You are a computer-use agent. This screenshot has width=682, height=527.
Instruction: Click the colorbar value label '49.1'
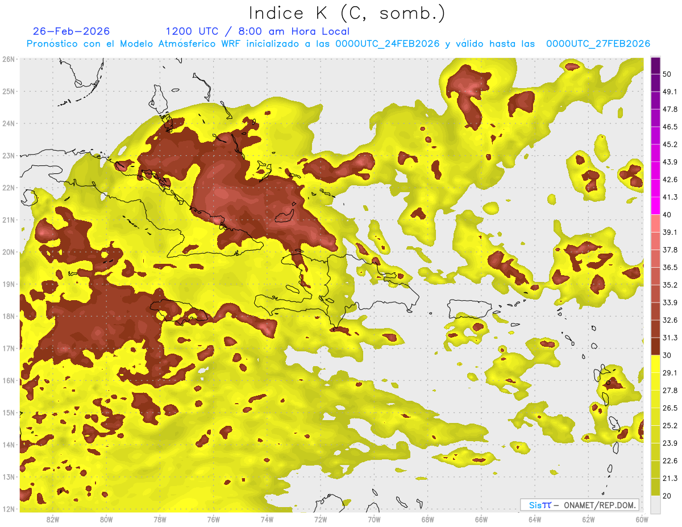669,92
